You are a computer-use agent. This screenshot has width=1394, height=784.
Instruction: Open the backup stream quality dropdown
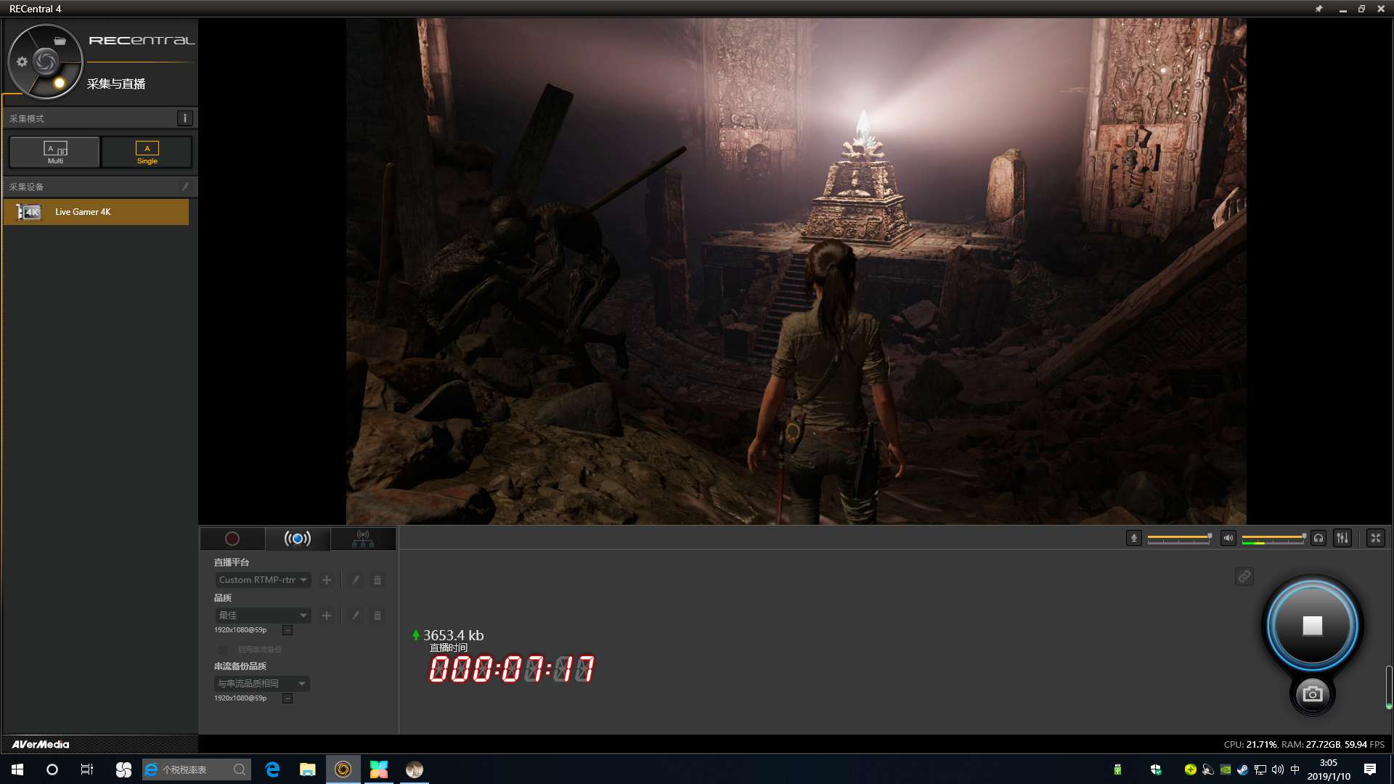tap(261, 684)
